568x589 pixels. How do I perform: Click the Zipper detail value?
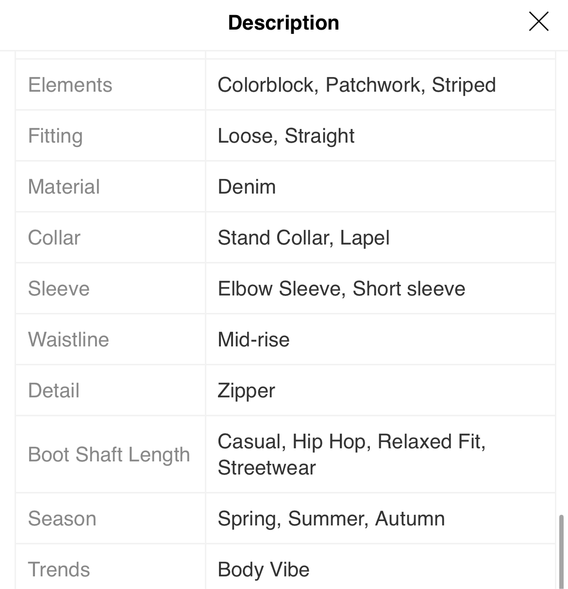tap(246, 391)
